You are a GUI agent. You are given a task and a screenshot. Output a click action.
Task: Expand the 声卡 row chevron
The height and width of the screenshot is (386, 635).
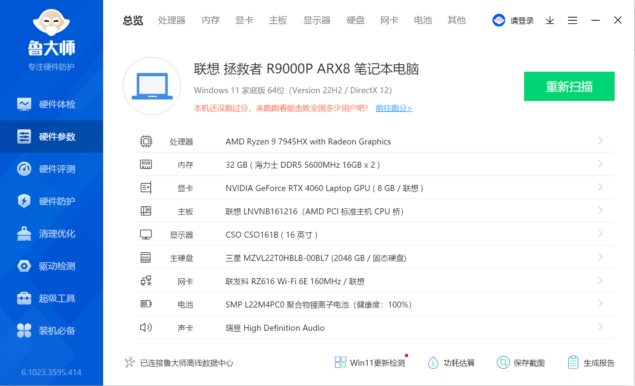[600, 327]
